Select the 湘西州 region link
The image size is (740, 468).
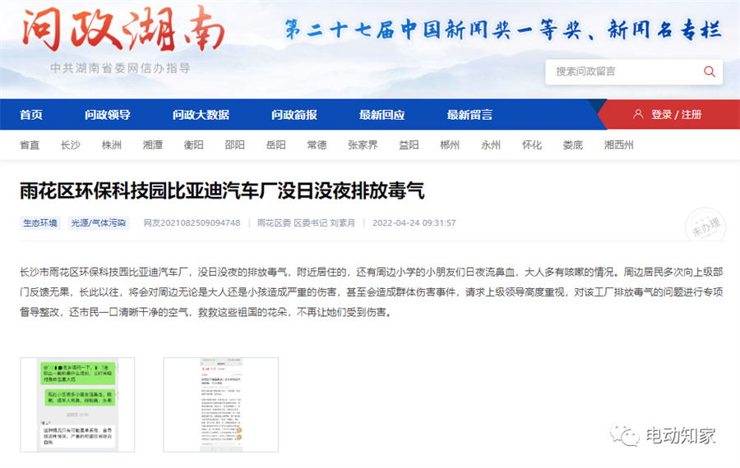(618, 145)
